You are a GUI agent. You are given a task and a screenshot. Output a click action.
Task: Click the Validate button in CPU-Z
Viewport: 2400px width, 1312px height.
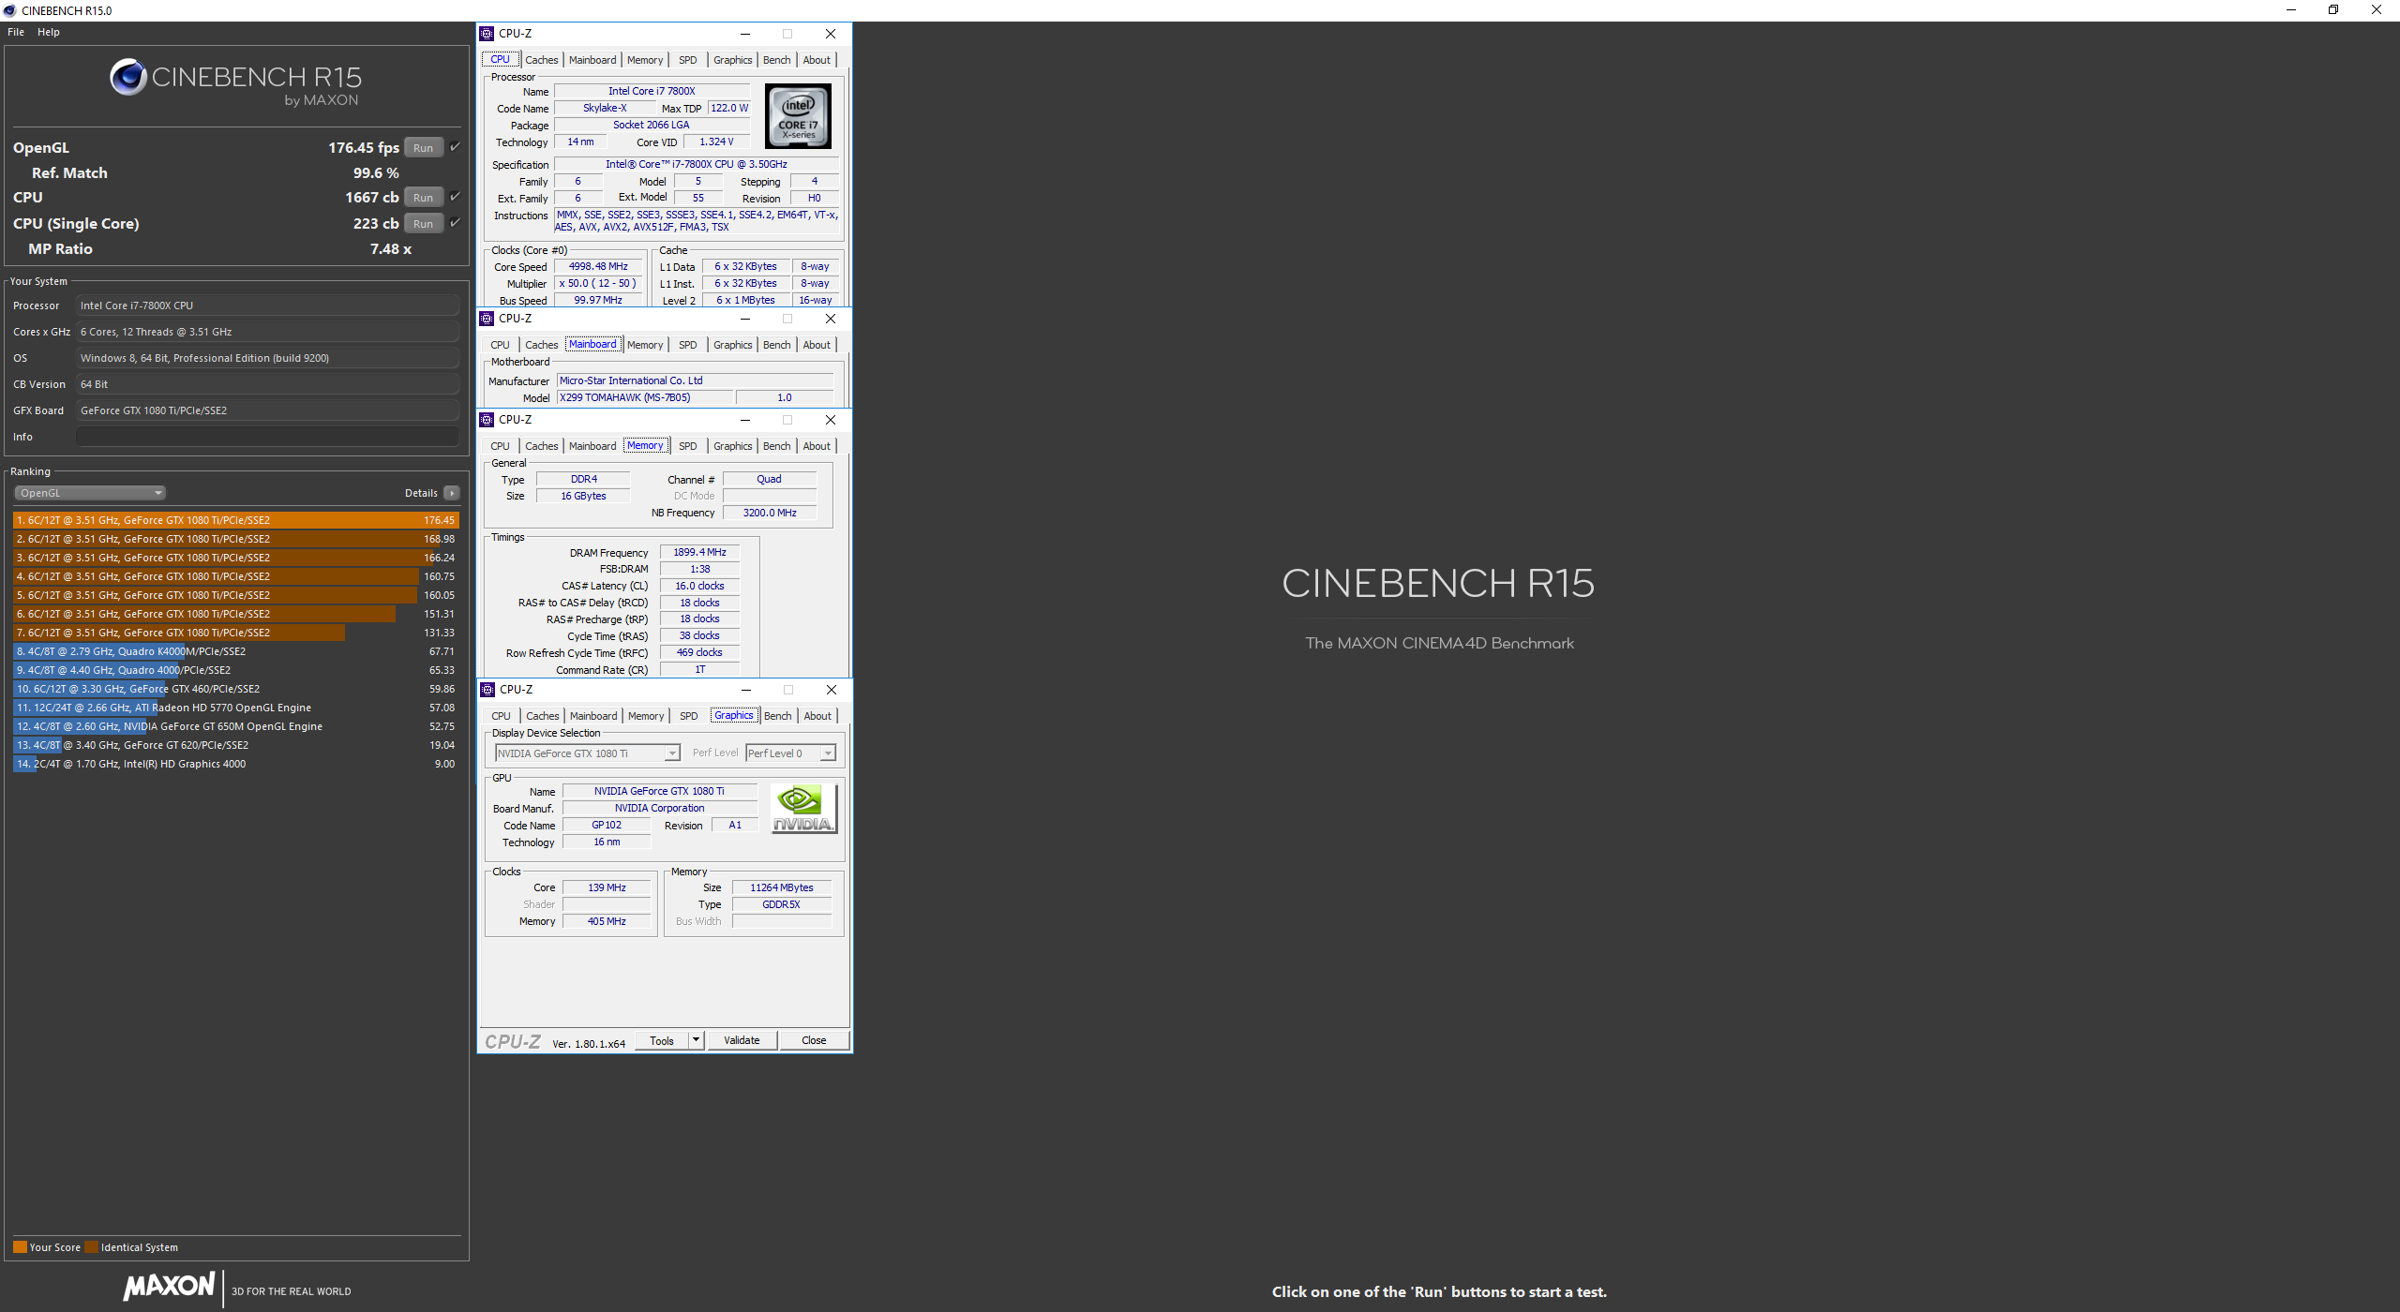pyautogui.click(x=742, y=1040)
